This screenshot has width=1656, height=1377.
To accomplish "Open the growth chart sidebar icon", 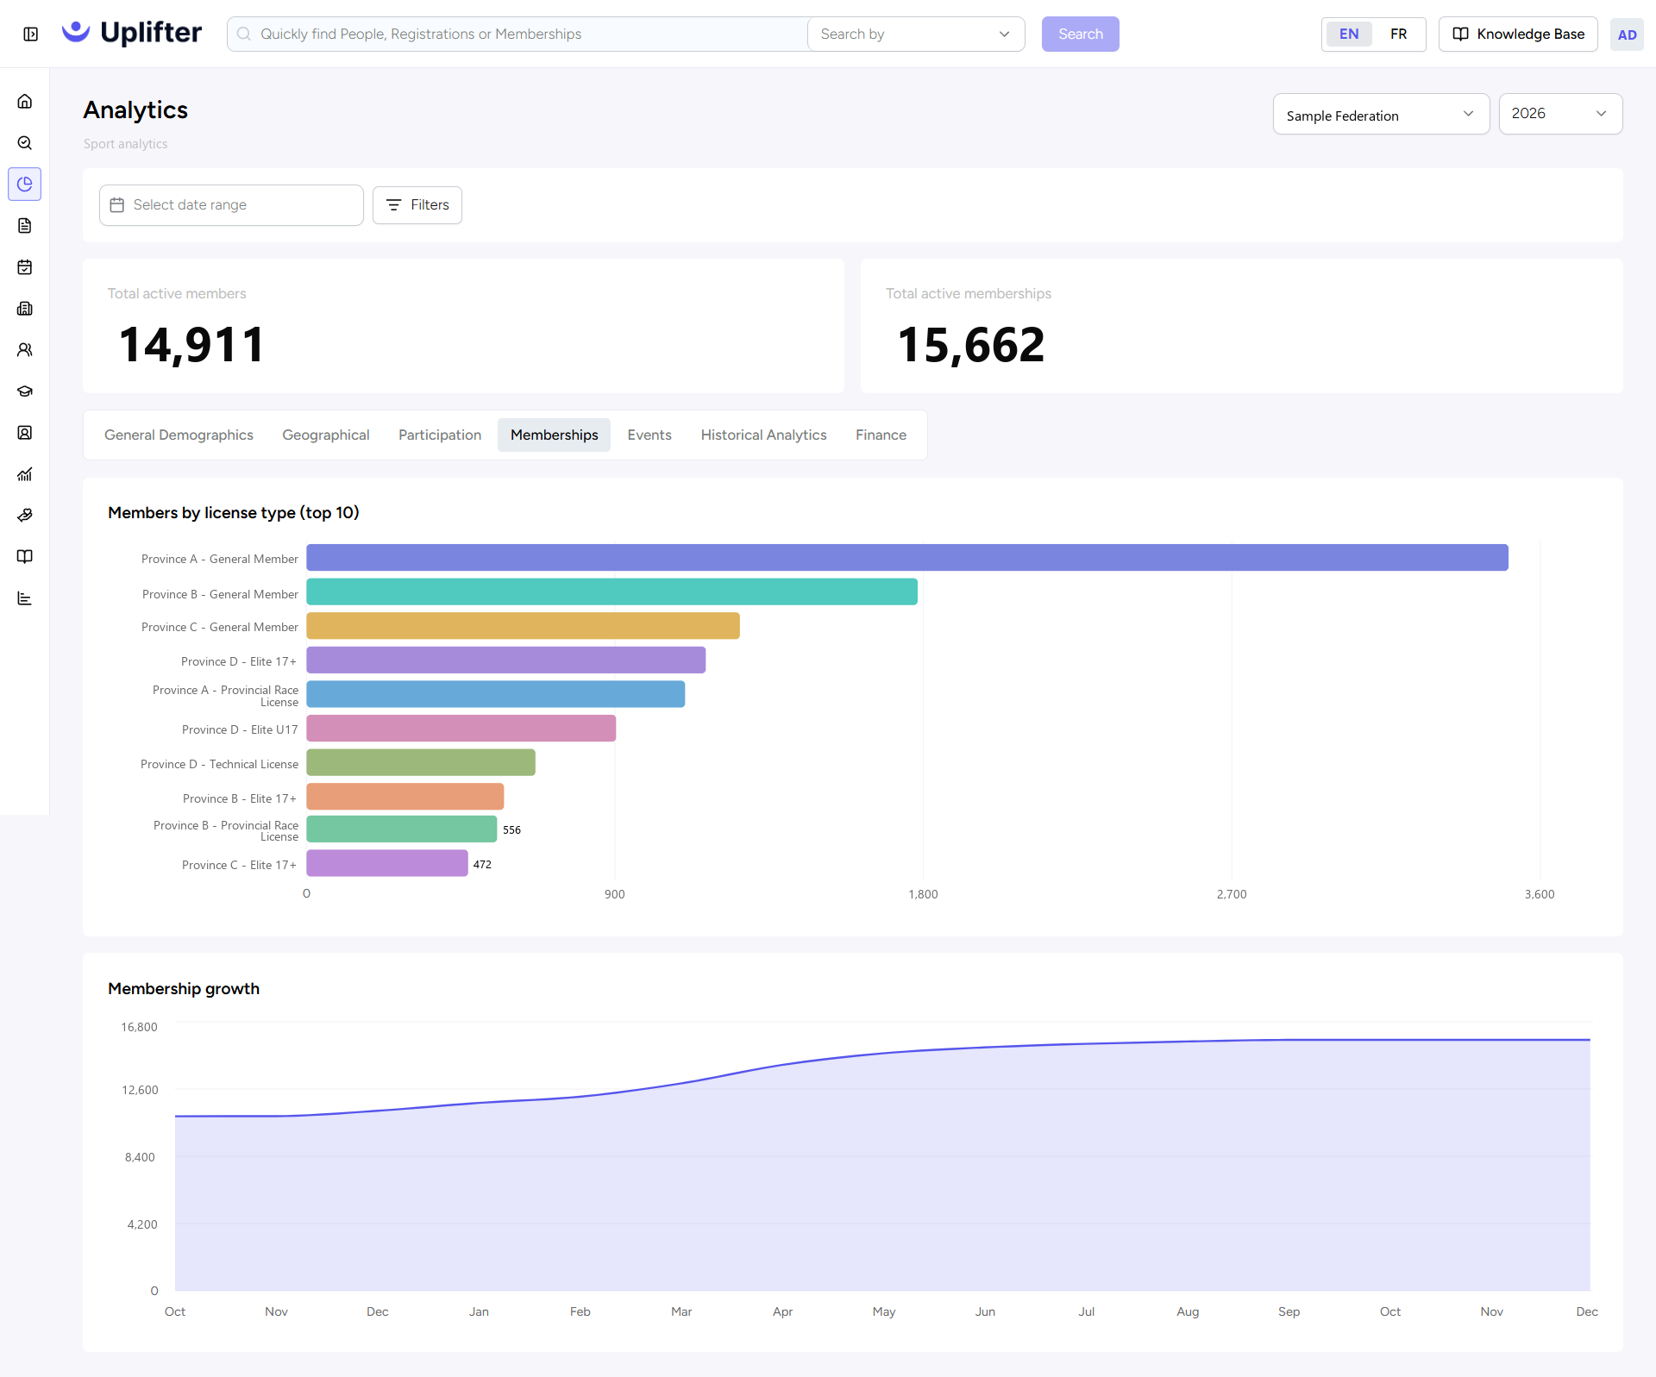I will click(x=25, y=474).
